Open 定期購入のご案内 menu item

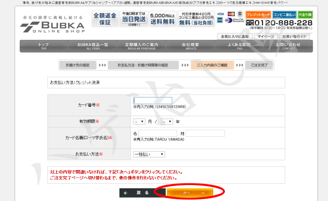pyautogui.click(x=142, y=46)
